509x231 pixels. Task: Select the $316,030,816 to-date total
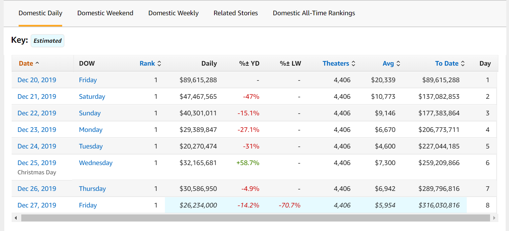[439, 205]
